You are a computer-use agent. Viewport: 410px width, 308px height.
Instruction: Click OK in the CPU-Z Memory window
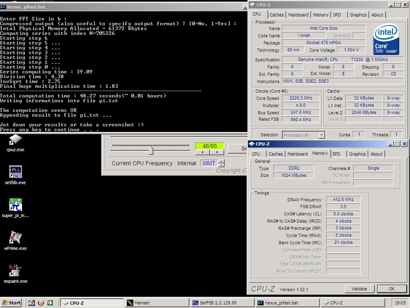click(x=392, y=289)
